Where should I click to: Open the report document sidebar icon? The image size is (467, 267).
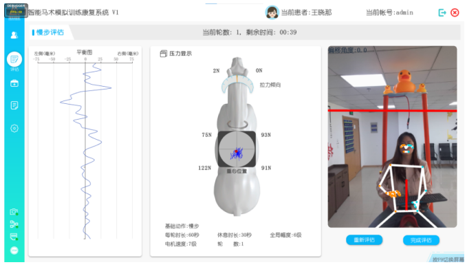tap(14, 105)
